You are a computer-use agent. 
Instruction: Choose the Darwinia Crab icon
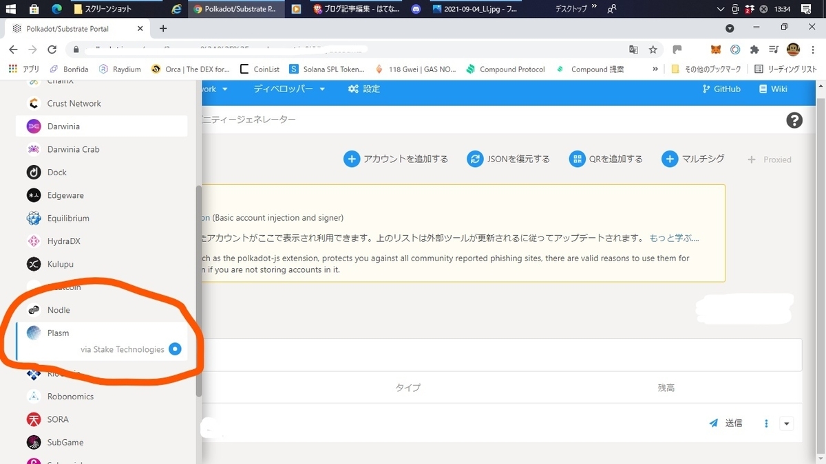pyautogui.click(x=34, y=150)
